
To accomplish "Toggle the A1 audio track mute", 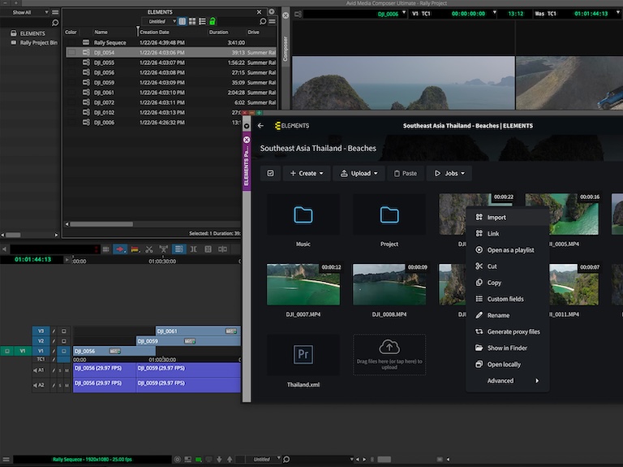I will [x=67, y=370].
